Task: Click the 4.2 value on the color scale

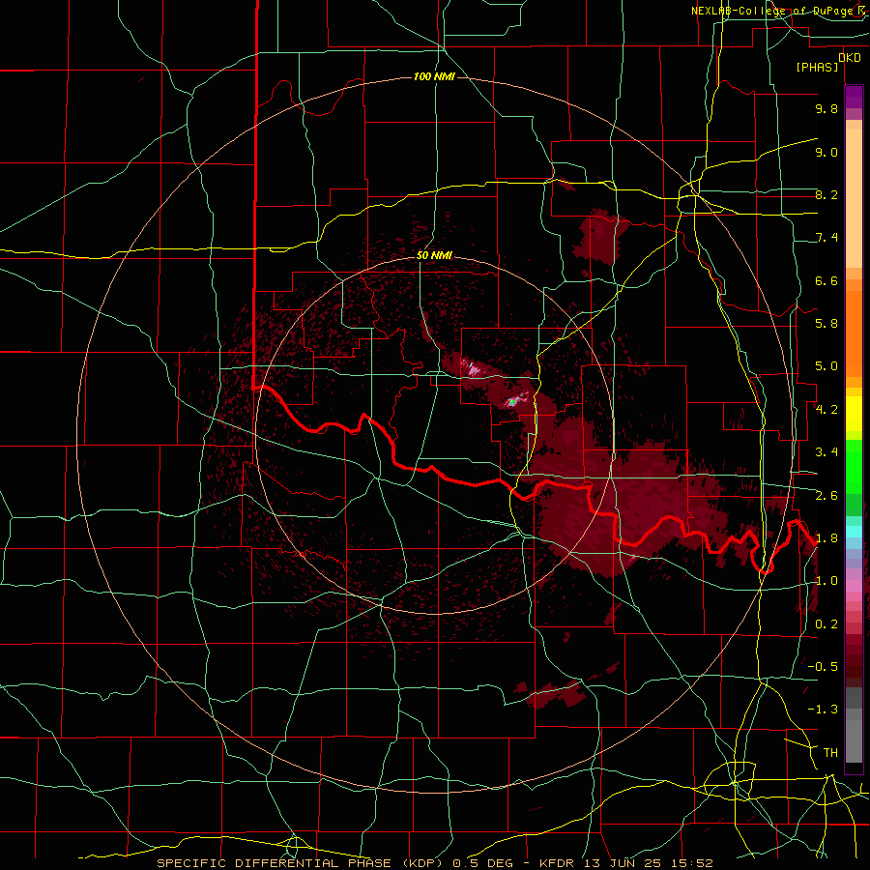Action: 826,410
